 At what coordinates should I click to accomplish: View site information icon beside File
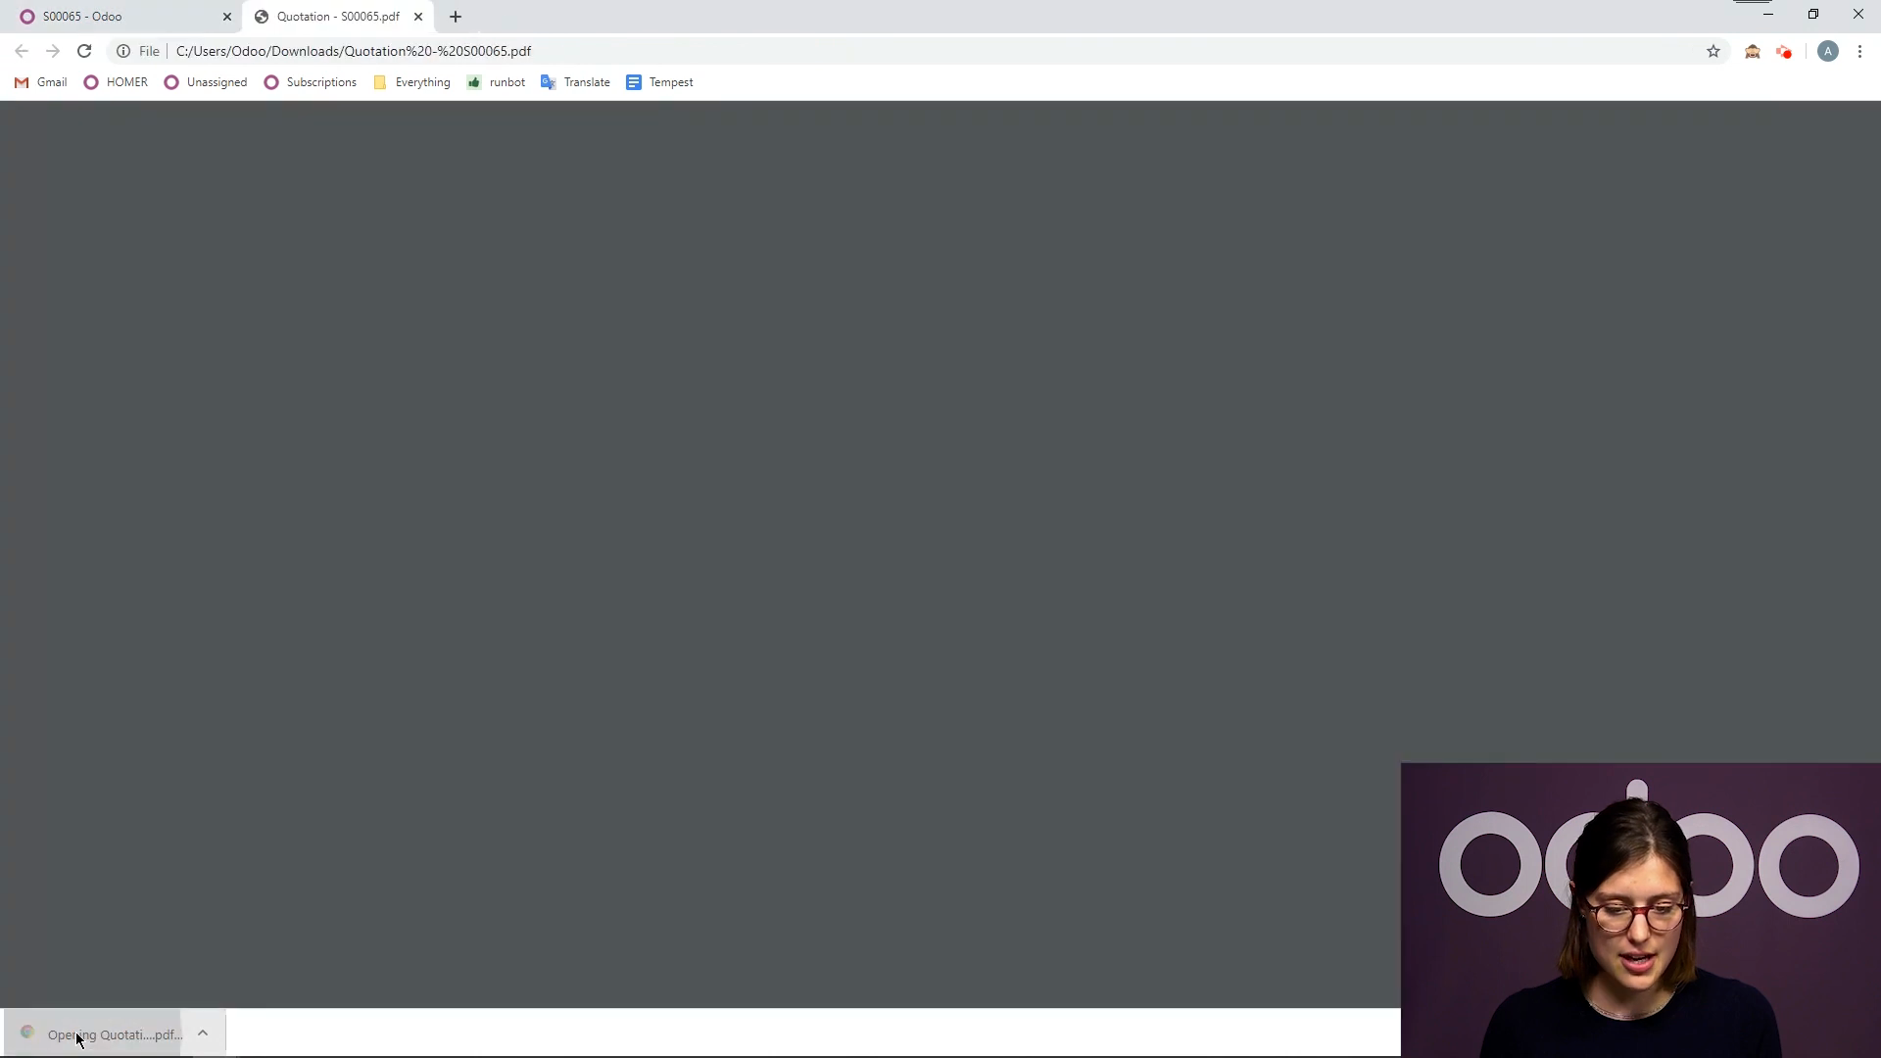[123, 51]
